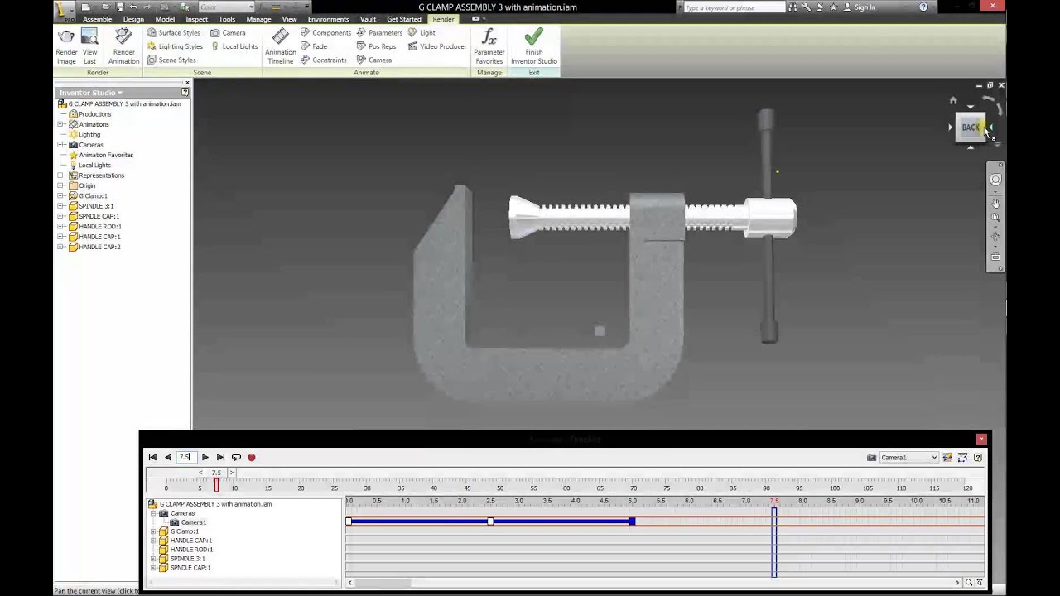Go to animation start
This screenshot has height=596, width=1060.
click(152, 457)
